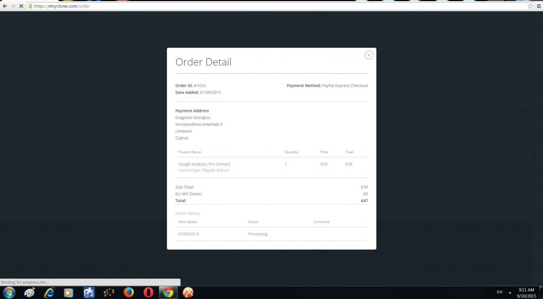Click the Limassol city line
The width and height of the screenshot is (543, 299).
coord(183,131)
